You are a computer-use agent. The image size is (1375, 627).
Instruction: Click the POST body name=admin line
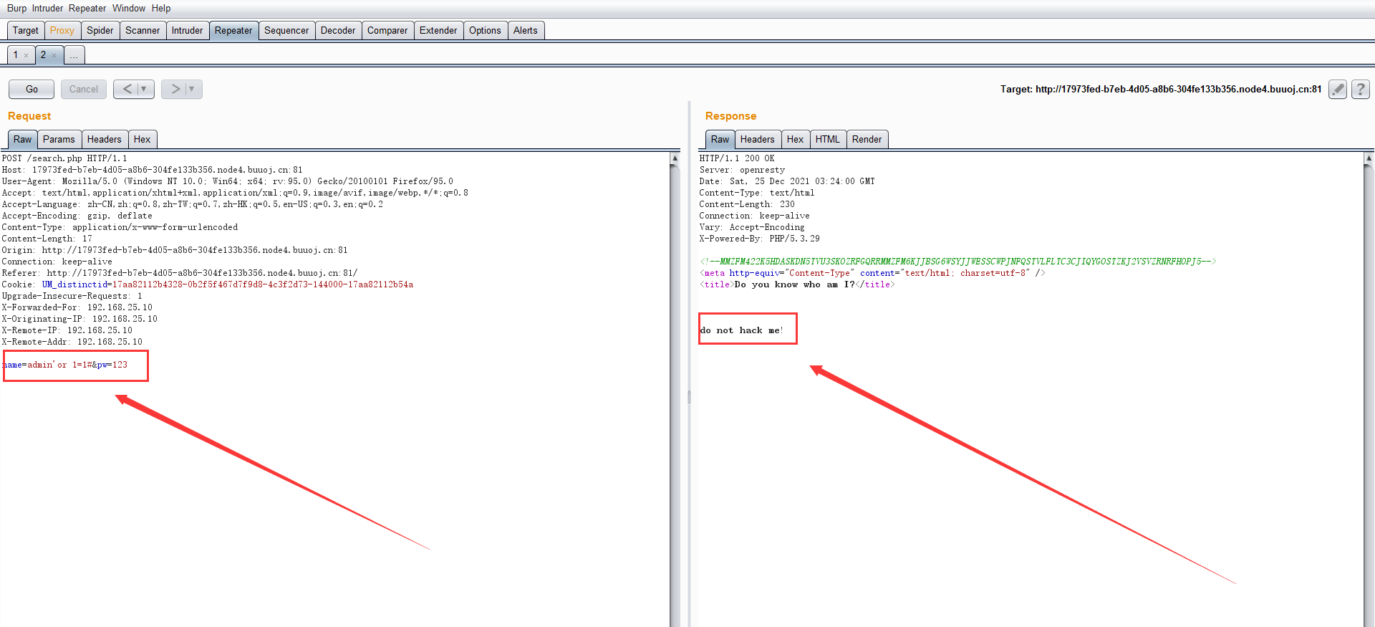click(x=65, y=365)
